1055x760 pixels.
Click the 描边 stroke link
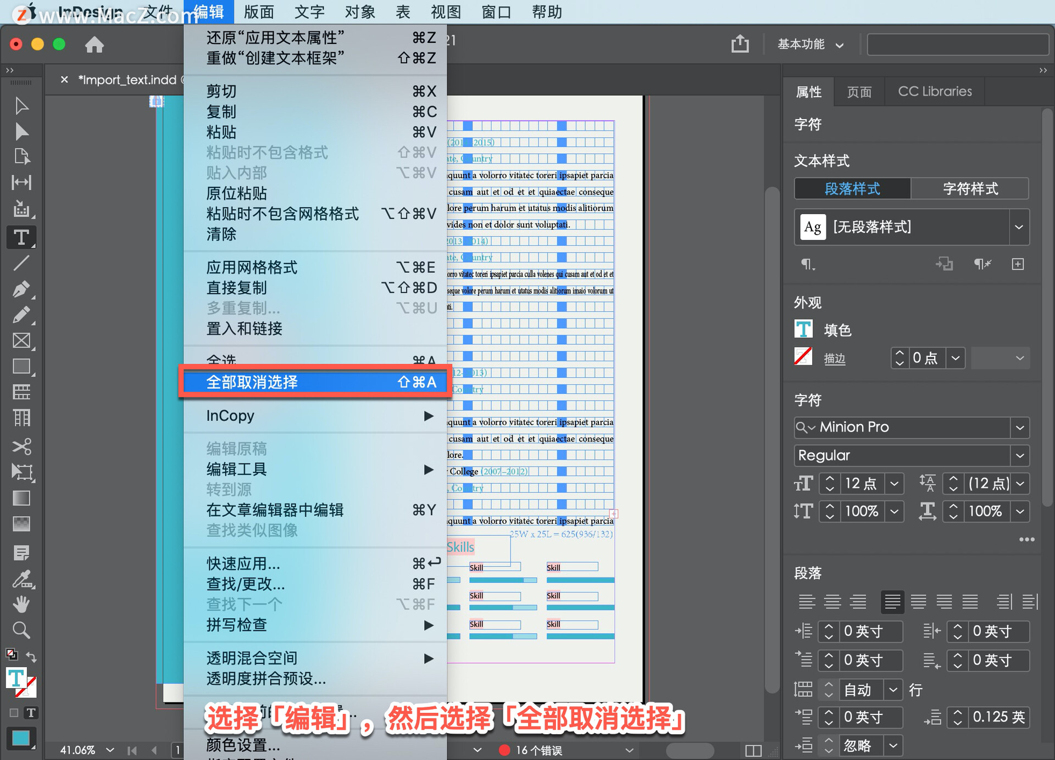[834, 359]
